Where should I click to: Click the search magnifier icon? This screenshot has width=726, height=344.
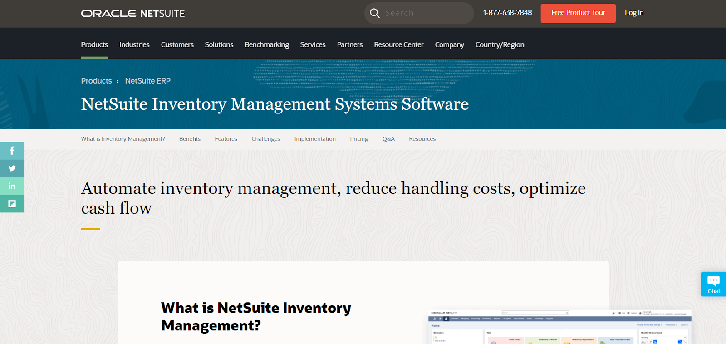(x=375, y=13)
